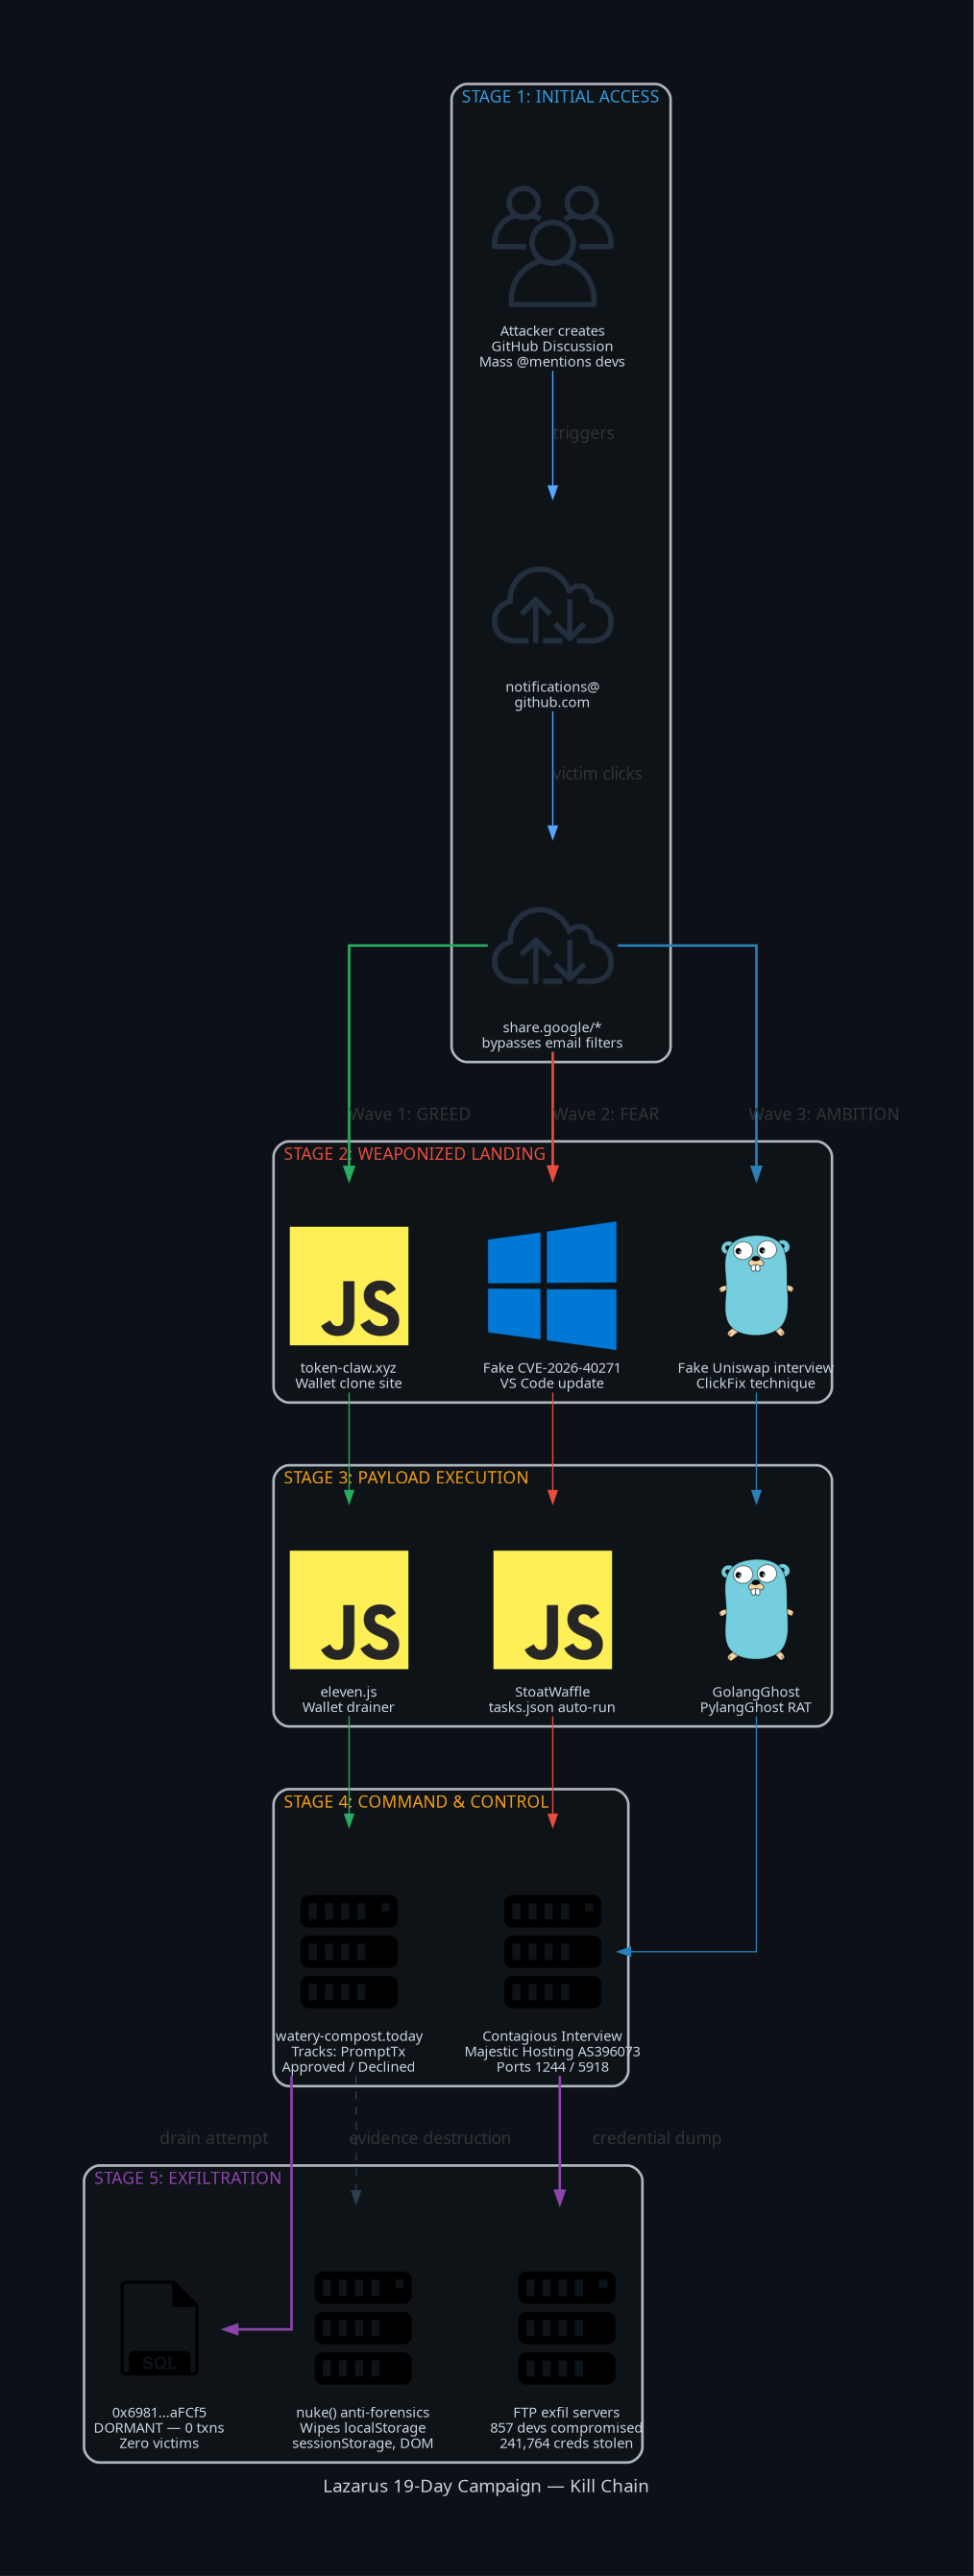974x2576 pixels.
Task: Click 'VS Code update' caption
Action: pyautogui.click(x=552, y=1384)
